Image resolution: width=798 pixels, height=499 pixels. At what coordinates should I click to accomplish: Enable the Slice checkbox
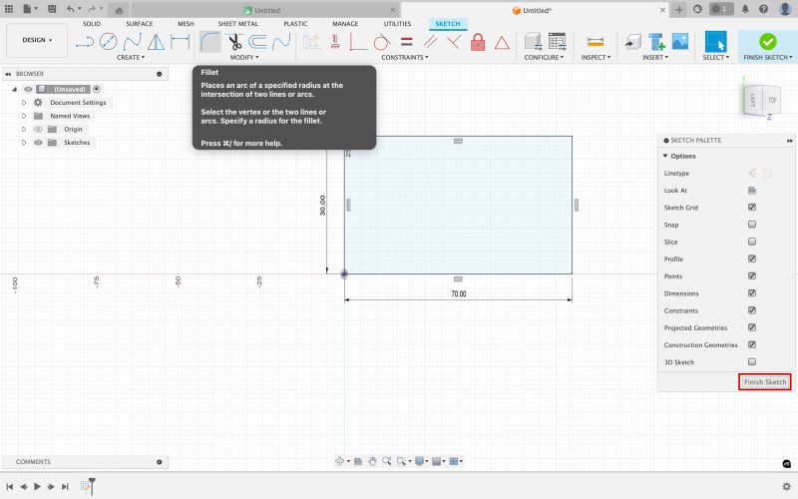(x=752, y=242)
